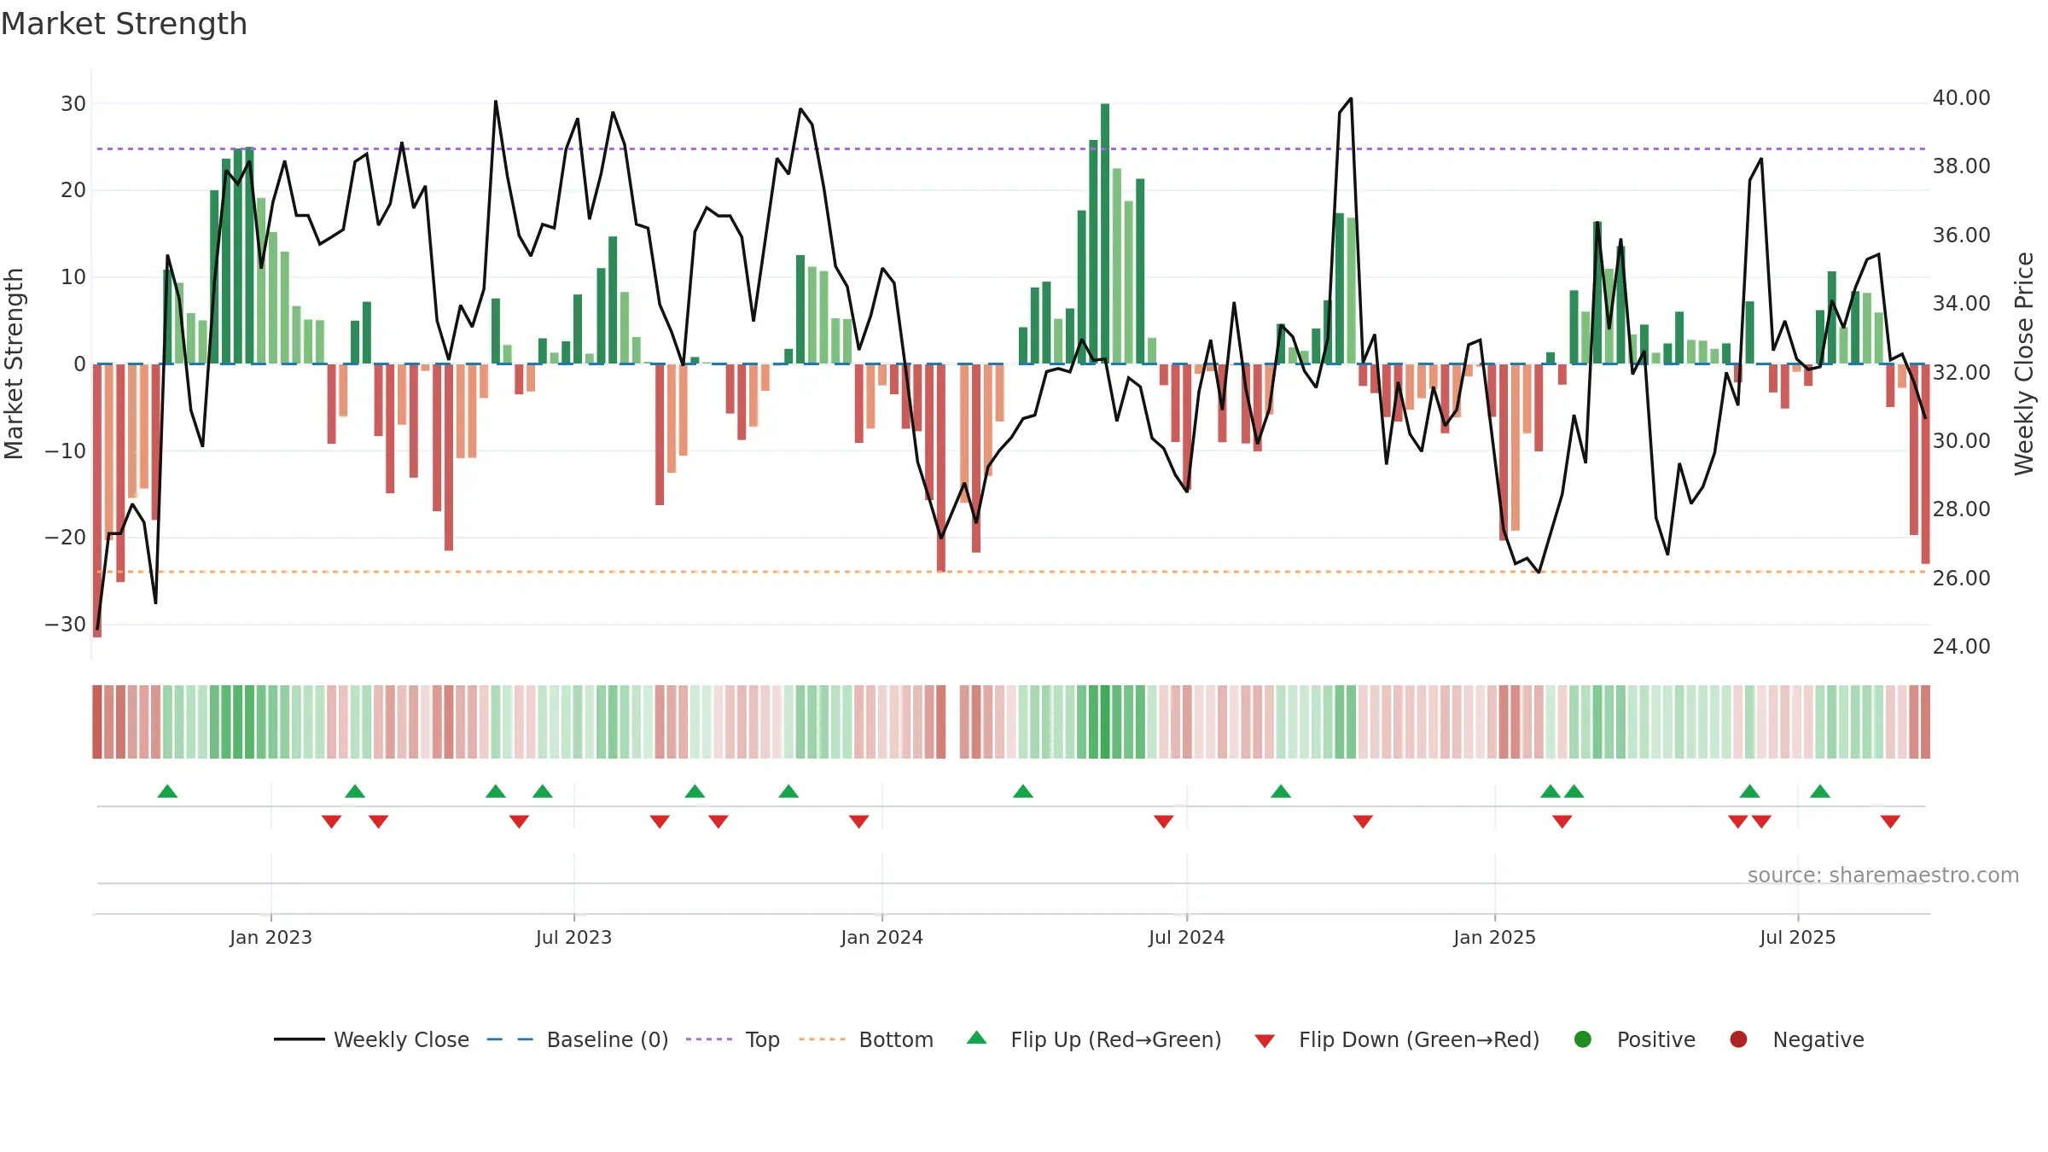Click the first green flip-up marker, before Jan 2023
Screen dimensions: 2048x1152
click(167, 791)
